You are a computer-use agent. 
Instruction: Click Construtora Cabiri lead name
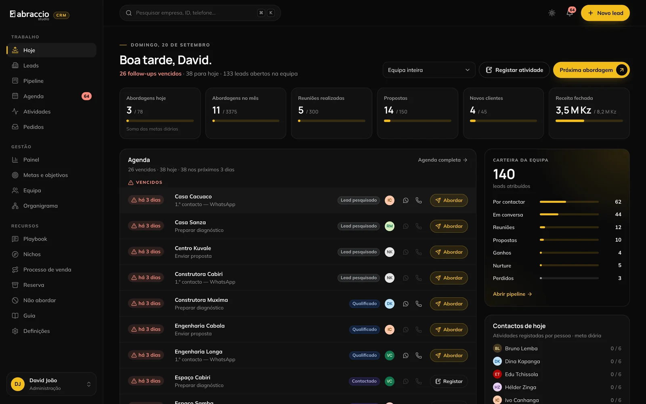[x=199, y=274]
